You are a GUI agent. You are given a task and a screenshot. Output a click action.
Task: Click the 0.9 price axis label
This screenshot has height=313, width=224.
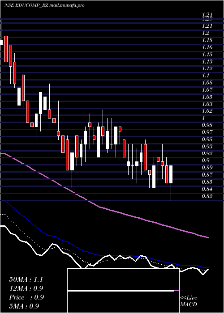point(206,161)
